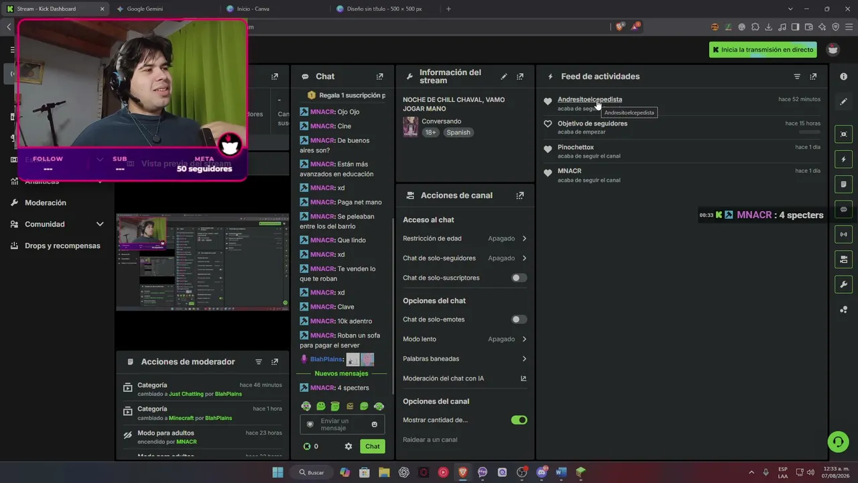Open the Brave Wallet icon in the toolbar
This screenshot has width=858, height=483.
[808, 27]
